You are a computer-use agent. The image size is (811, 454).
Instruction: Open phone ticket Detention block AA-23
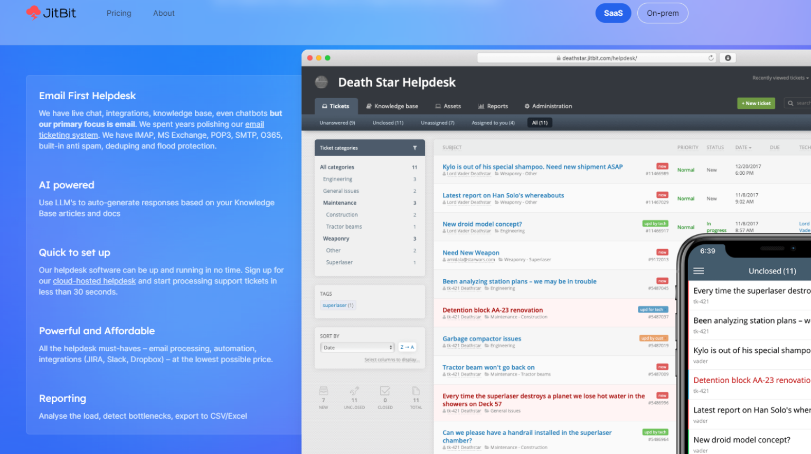tap(751, 381)
